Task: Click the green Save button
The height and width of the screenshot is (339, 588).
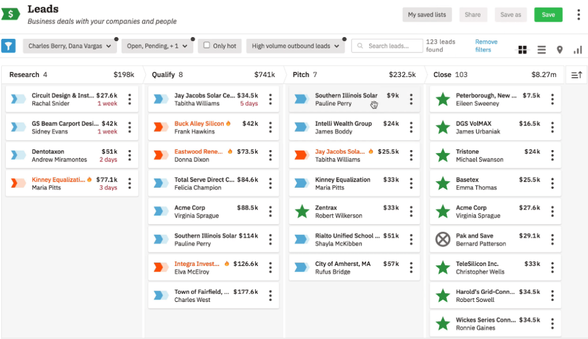Action: click(x=548, y=14)
